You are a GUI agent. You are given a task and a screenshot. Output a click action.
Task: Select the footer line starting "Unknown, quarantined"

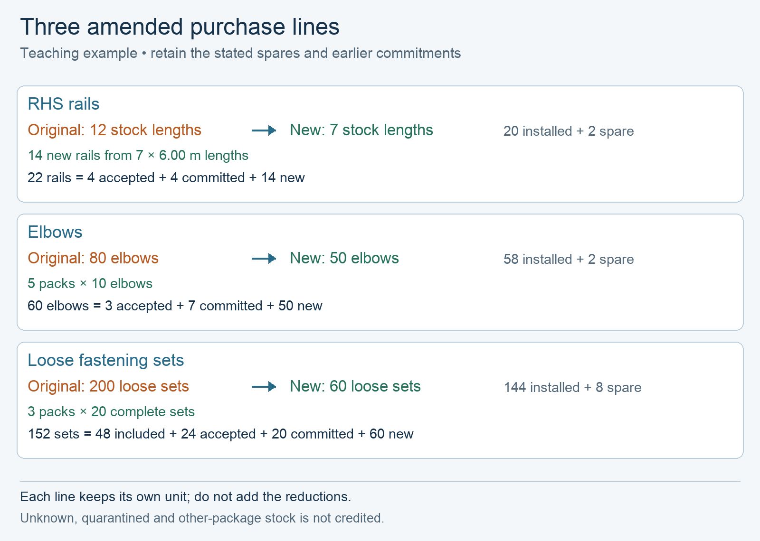tap(202, 518)
